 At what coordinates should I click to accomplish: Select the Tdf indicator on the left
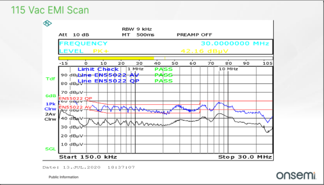click(x=50, y=79)
